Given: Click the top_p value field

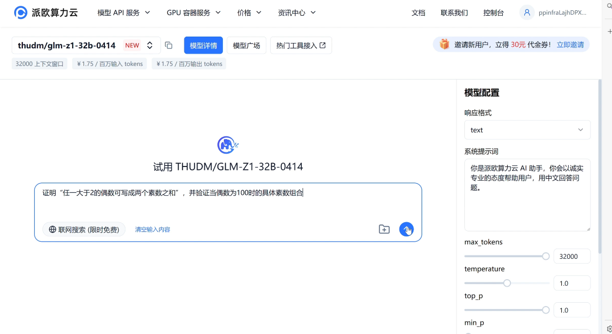Looking at the screenshot, I should (572, 310).
